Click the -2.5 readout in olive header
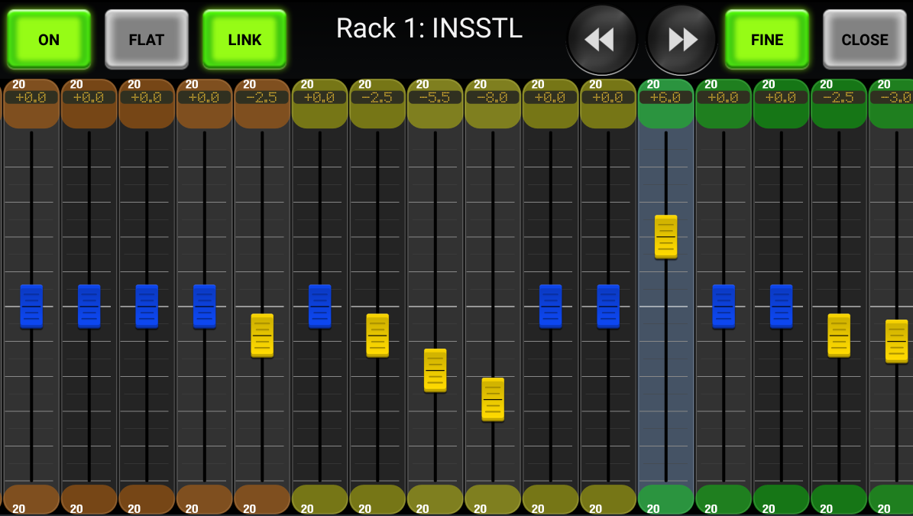The height and width of the screenshot is (516, 913). 377,97
